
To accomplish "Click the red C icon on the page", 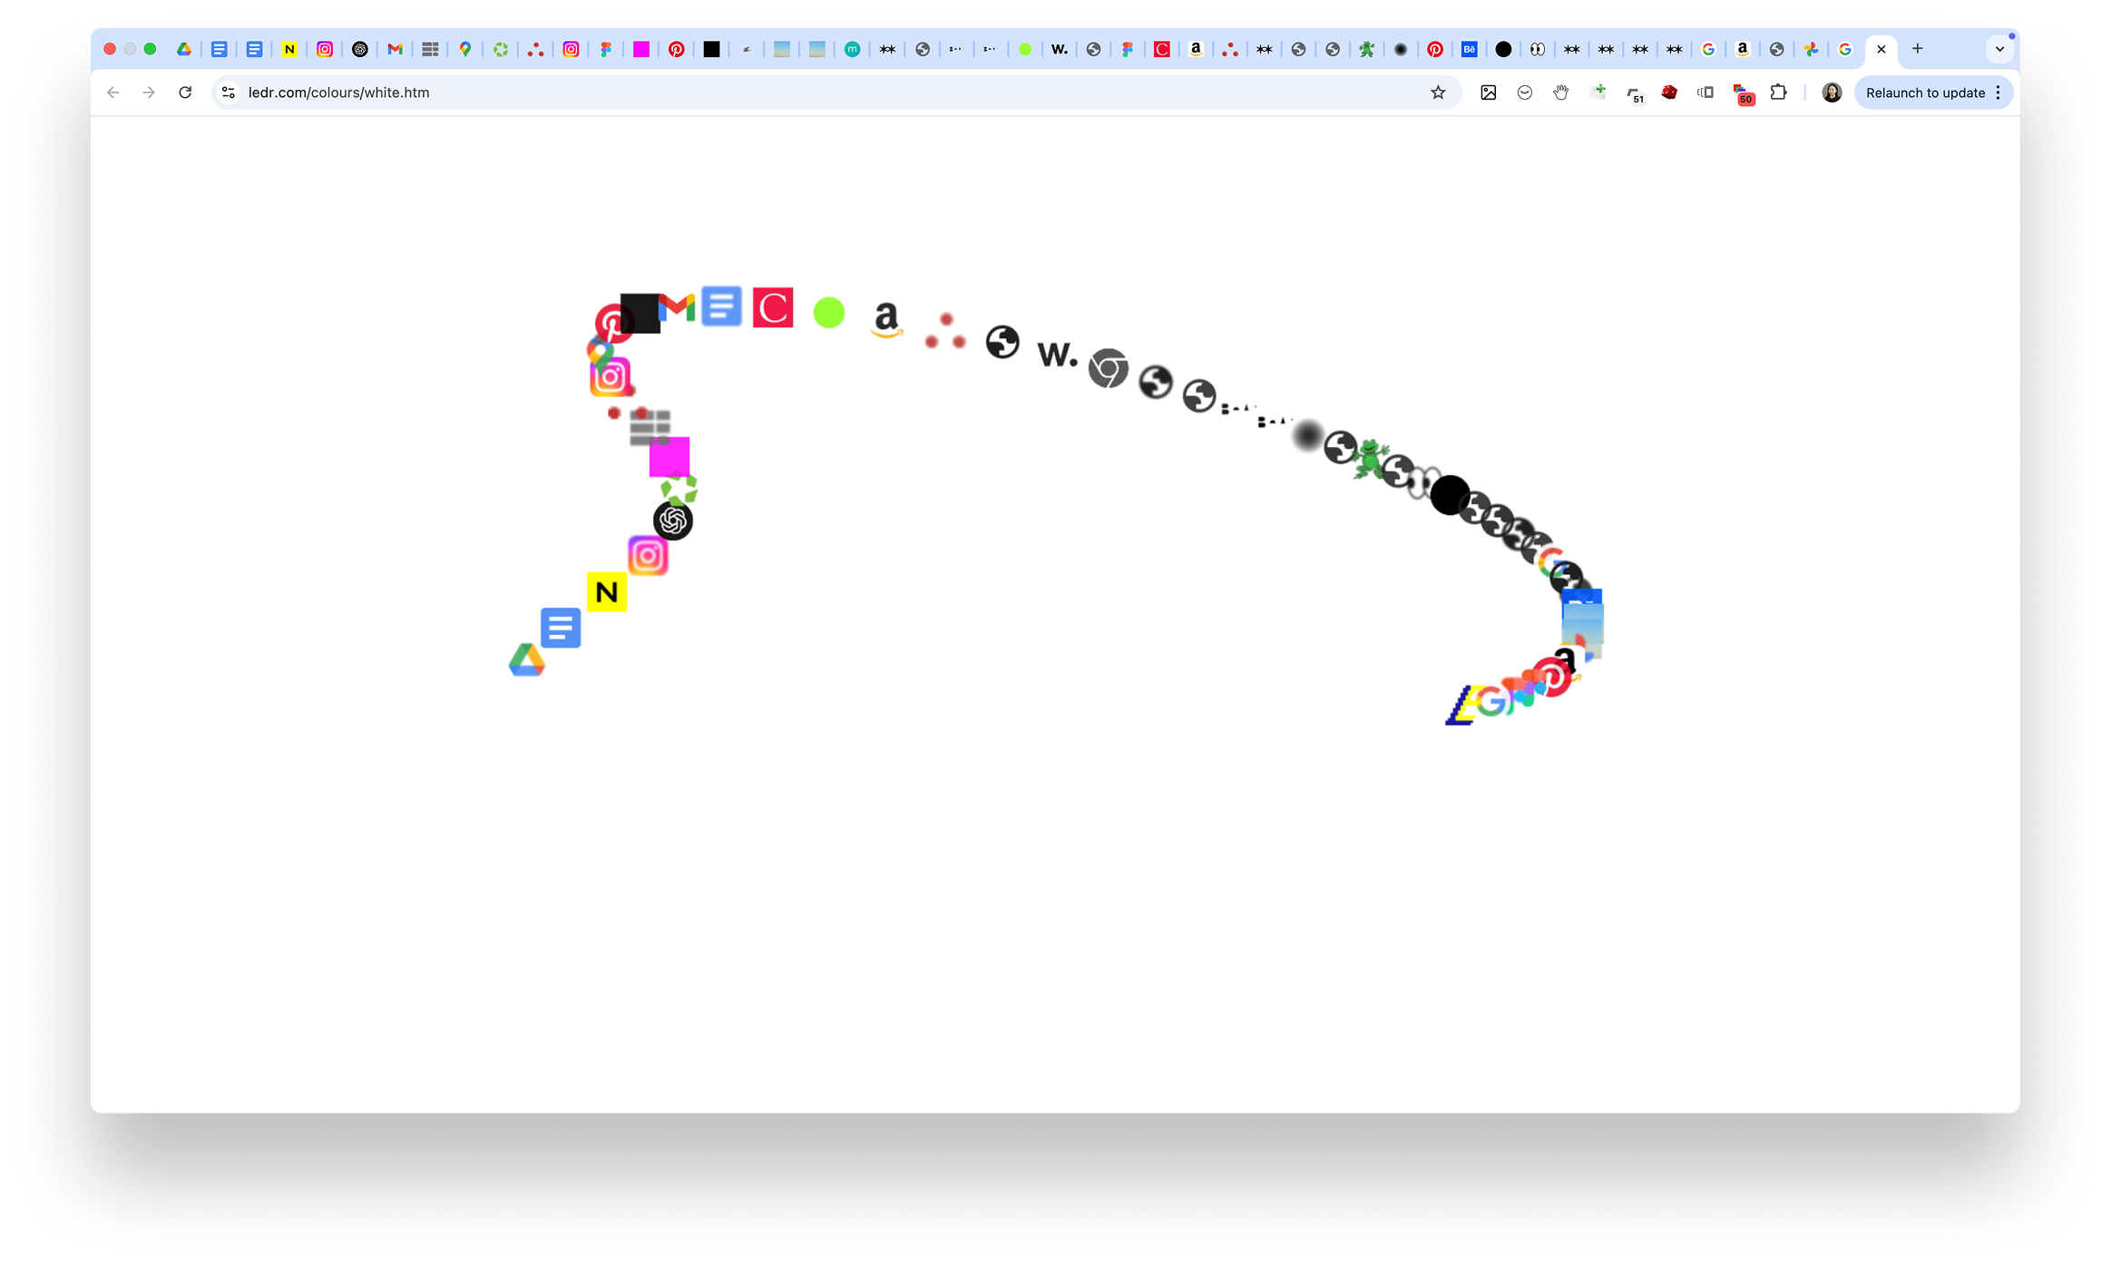I will click(773, 307).
